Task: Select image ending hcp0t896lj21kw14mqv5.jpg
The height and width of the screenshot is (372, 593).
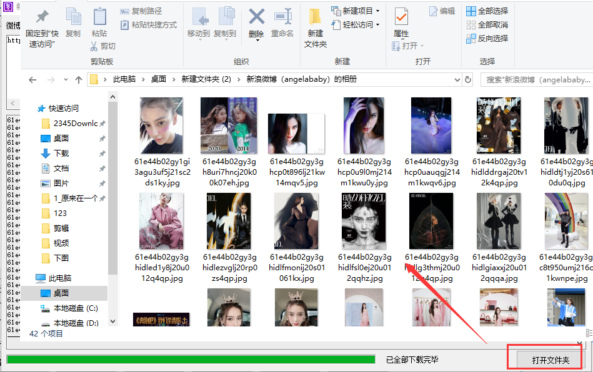Action: coord(297,150)
